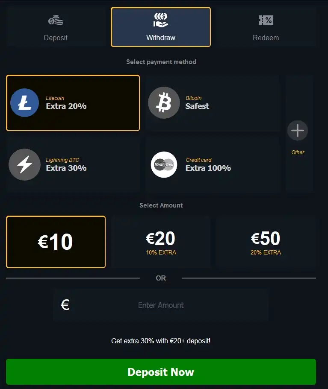Click the Withdraw hand-with-money icon
Screen dimensions: 328x389
(161, 20)
